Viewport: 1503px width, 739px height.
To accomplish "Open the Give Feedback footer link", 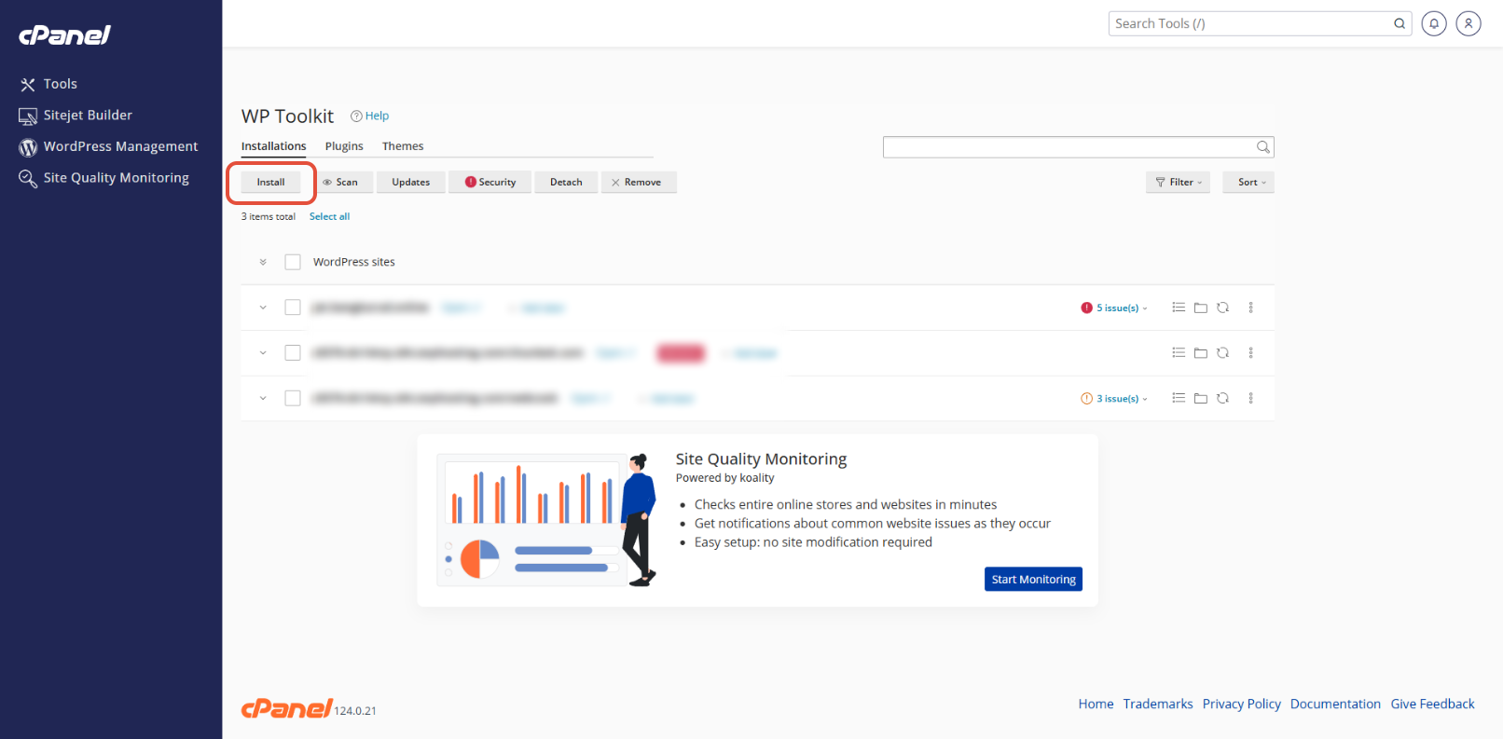I will point(1432,705).
